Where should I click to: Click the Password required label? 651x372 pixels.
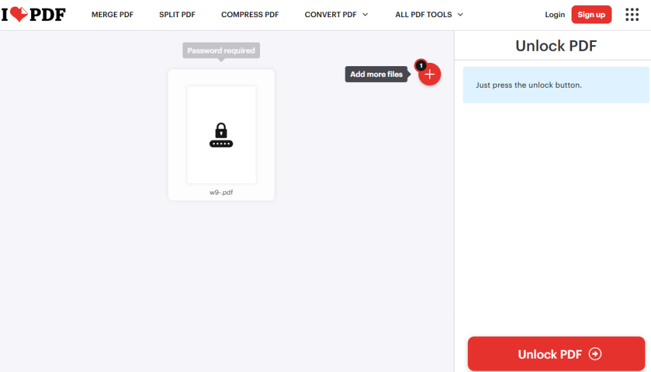tap(221, 50)
